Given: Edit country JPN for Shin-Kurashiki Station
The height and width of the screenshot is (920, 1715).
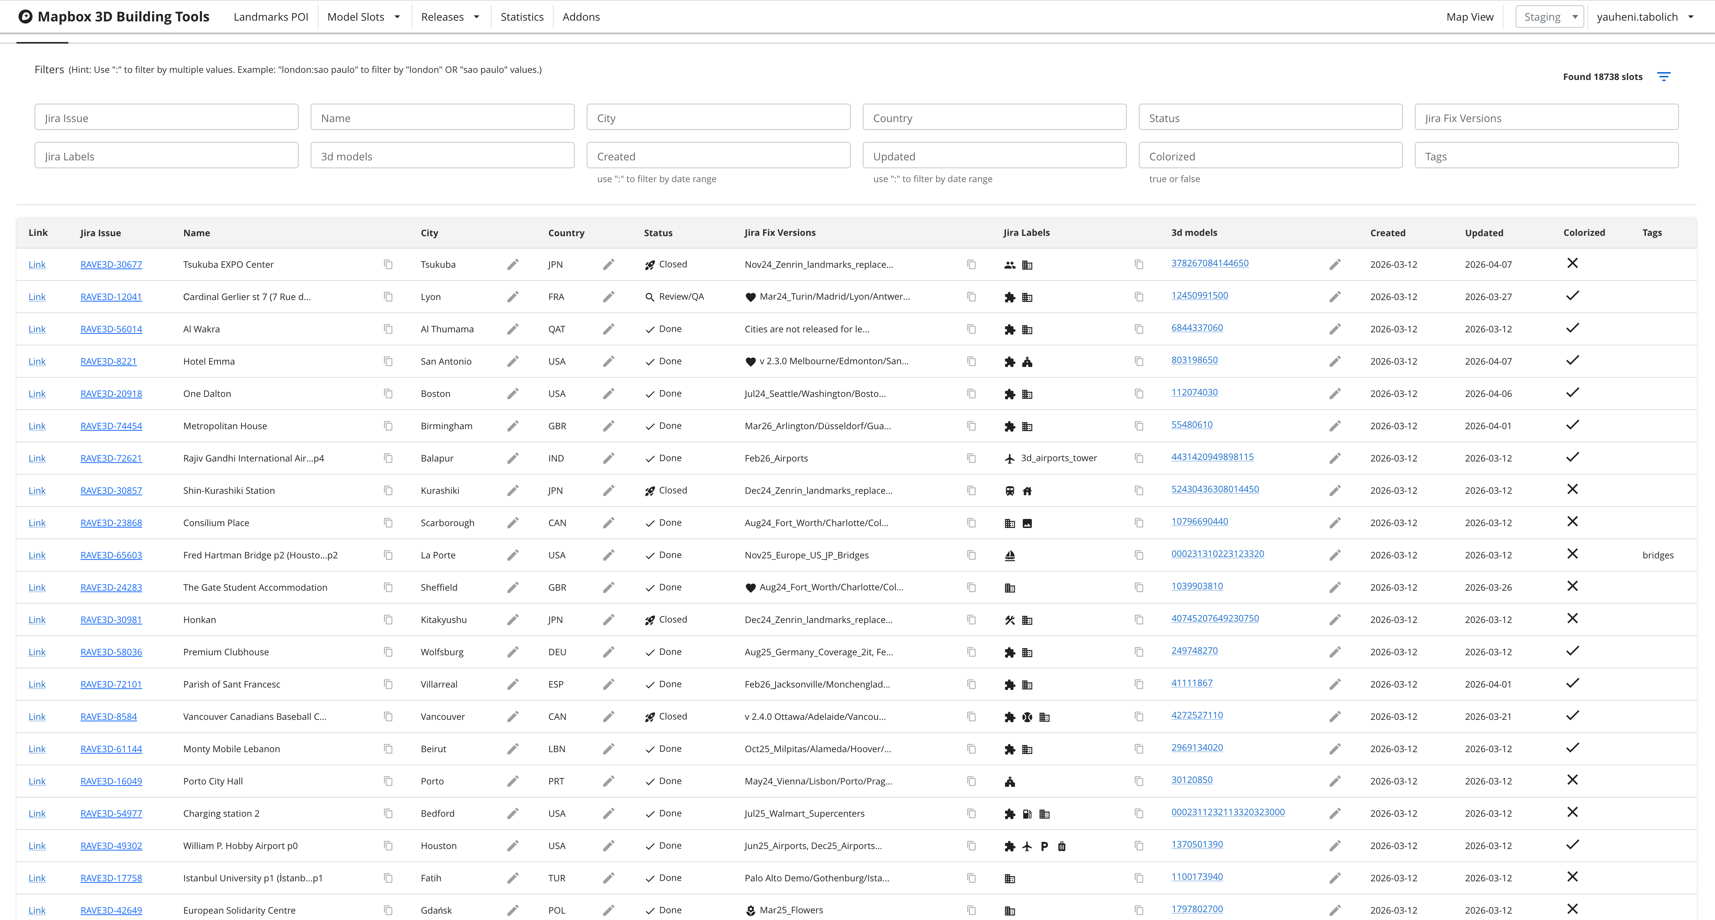Looking at the screenshot, I should pos(608,491).
